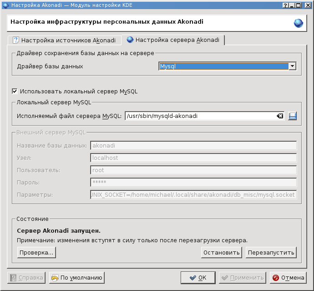Click the 'Параметры' socket options field
The image size is (314, 291).
click(193, 194)
